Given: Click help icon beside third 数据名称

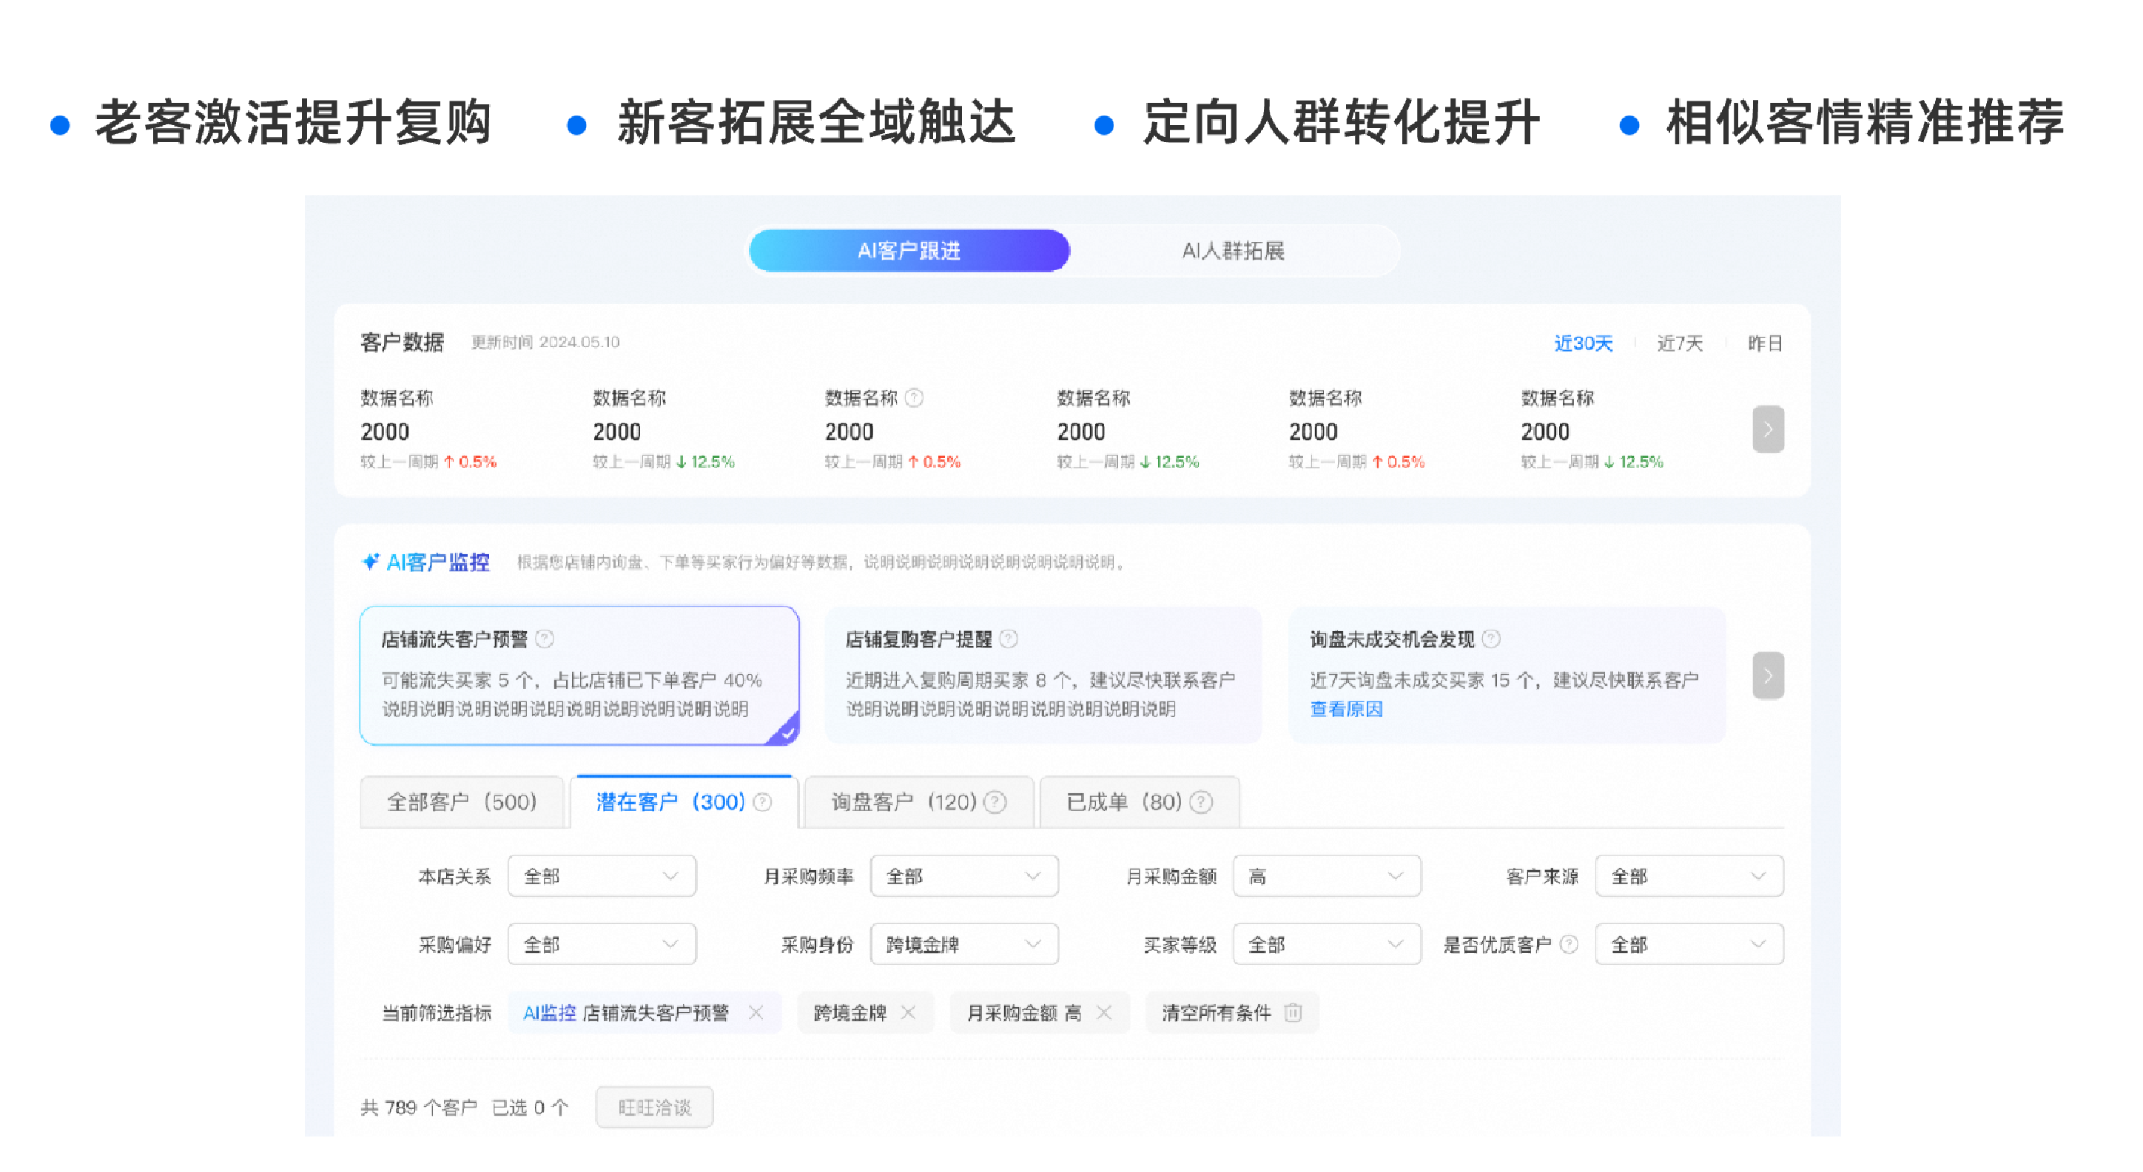Looking at the screenshot, I should tap(913, 397).
